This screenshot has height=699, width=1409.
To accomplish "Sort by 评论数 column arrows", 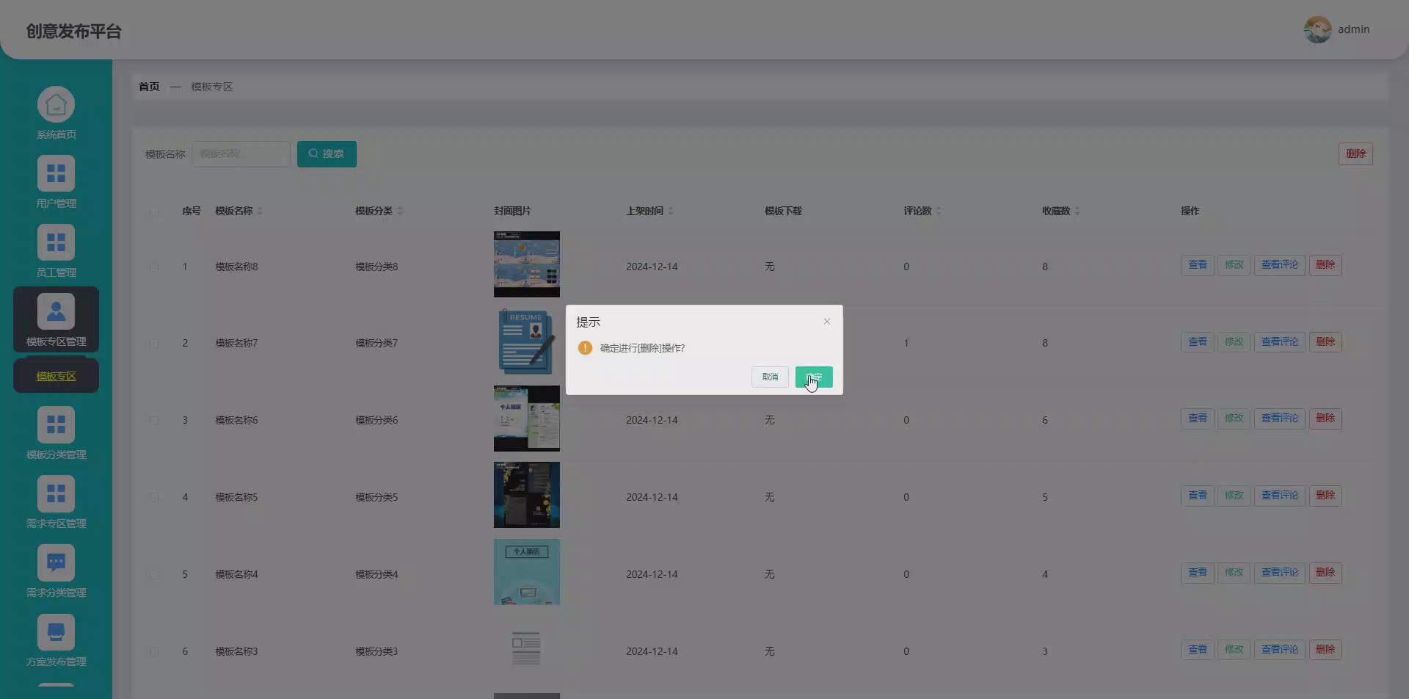I will (x=939, y=211).
